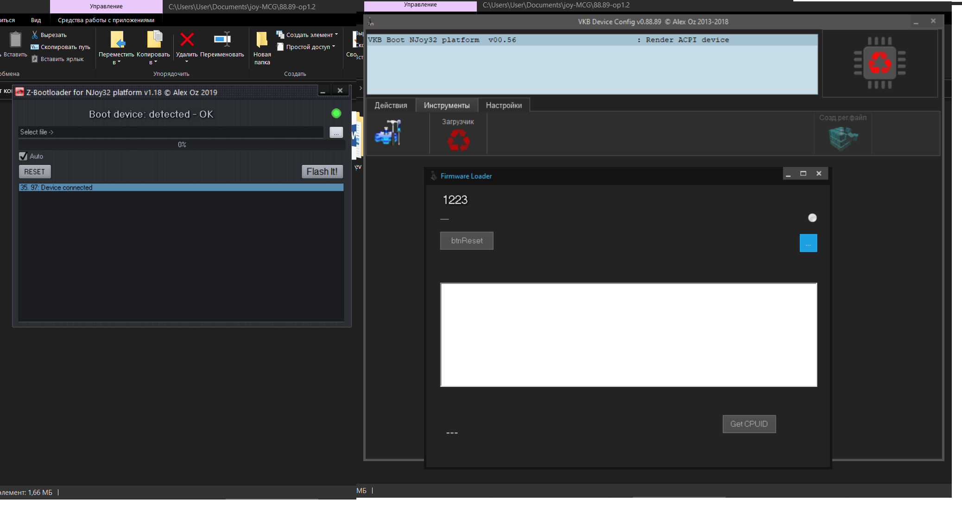Click the Get CPUID button
The height and width of the screenshot is (506, 962).
[749, 424]
